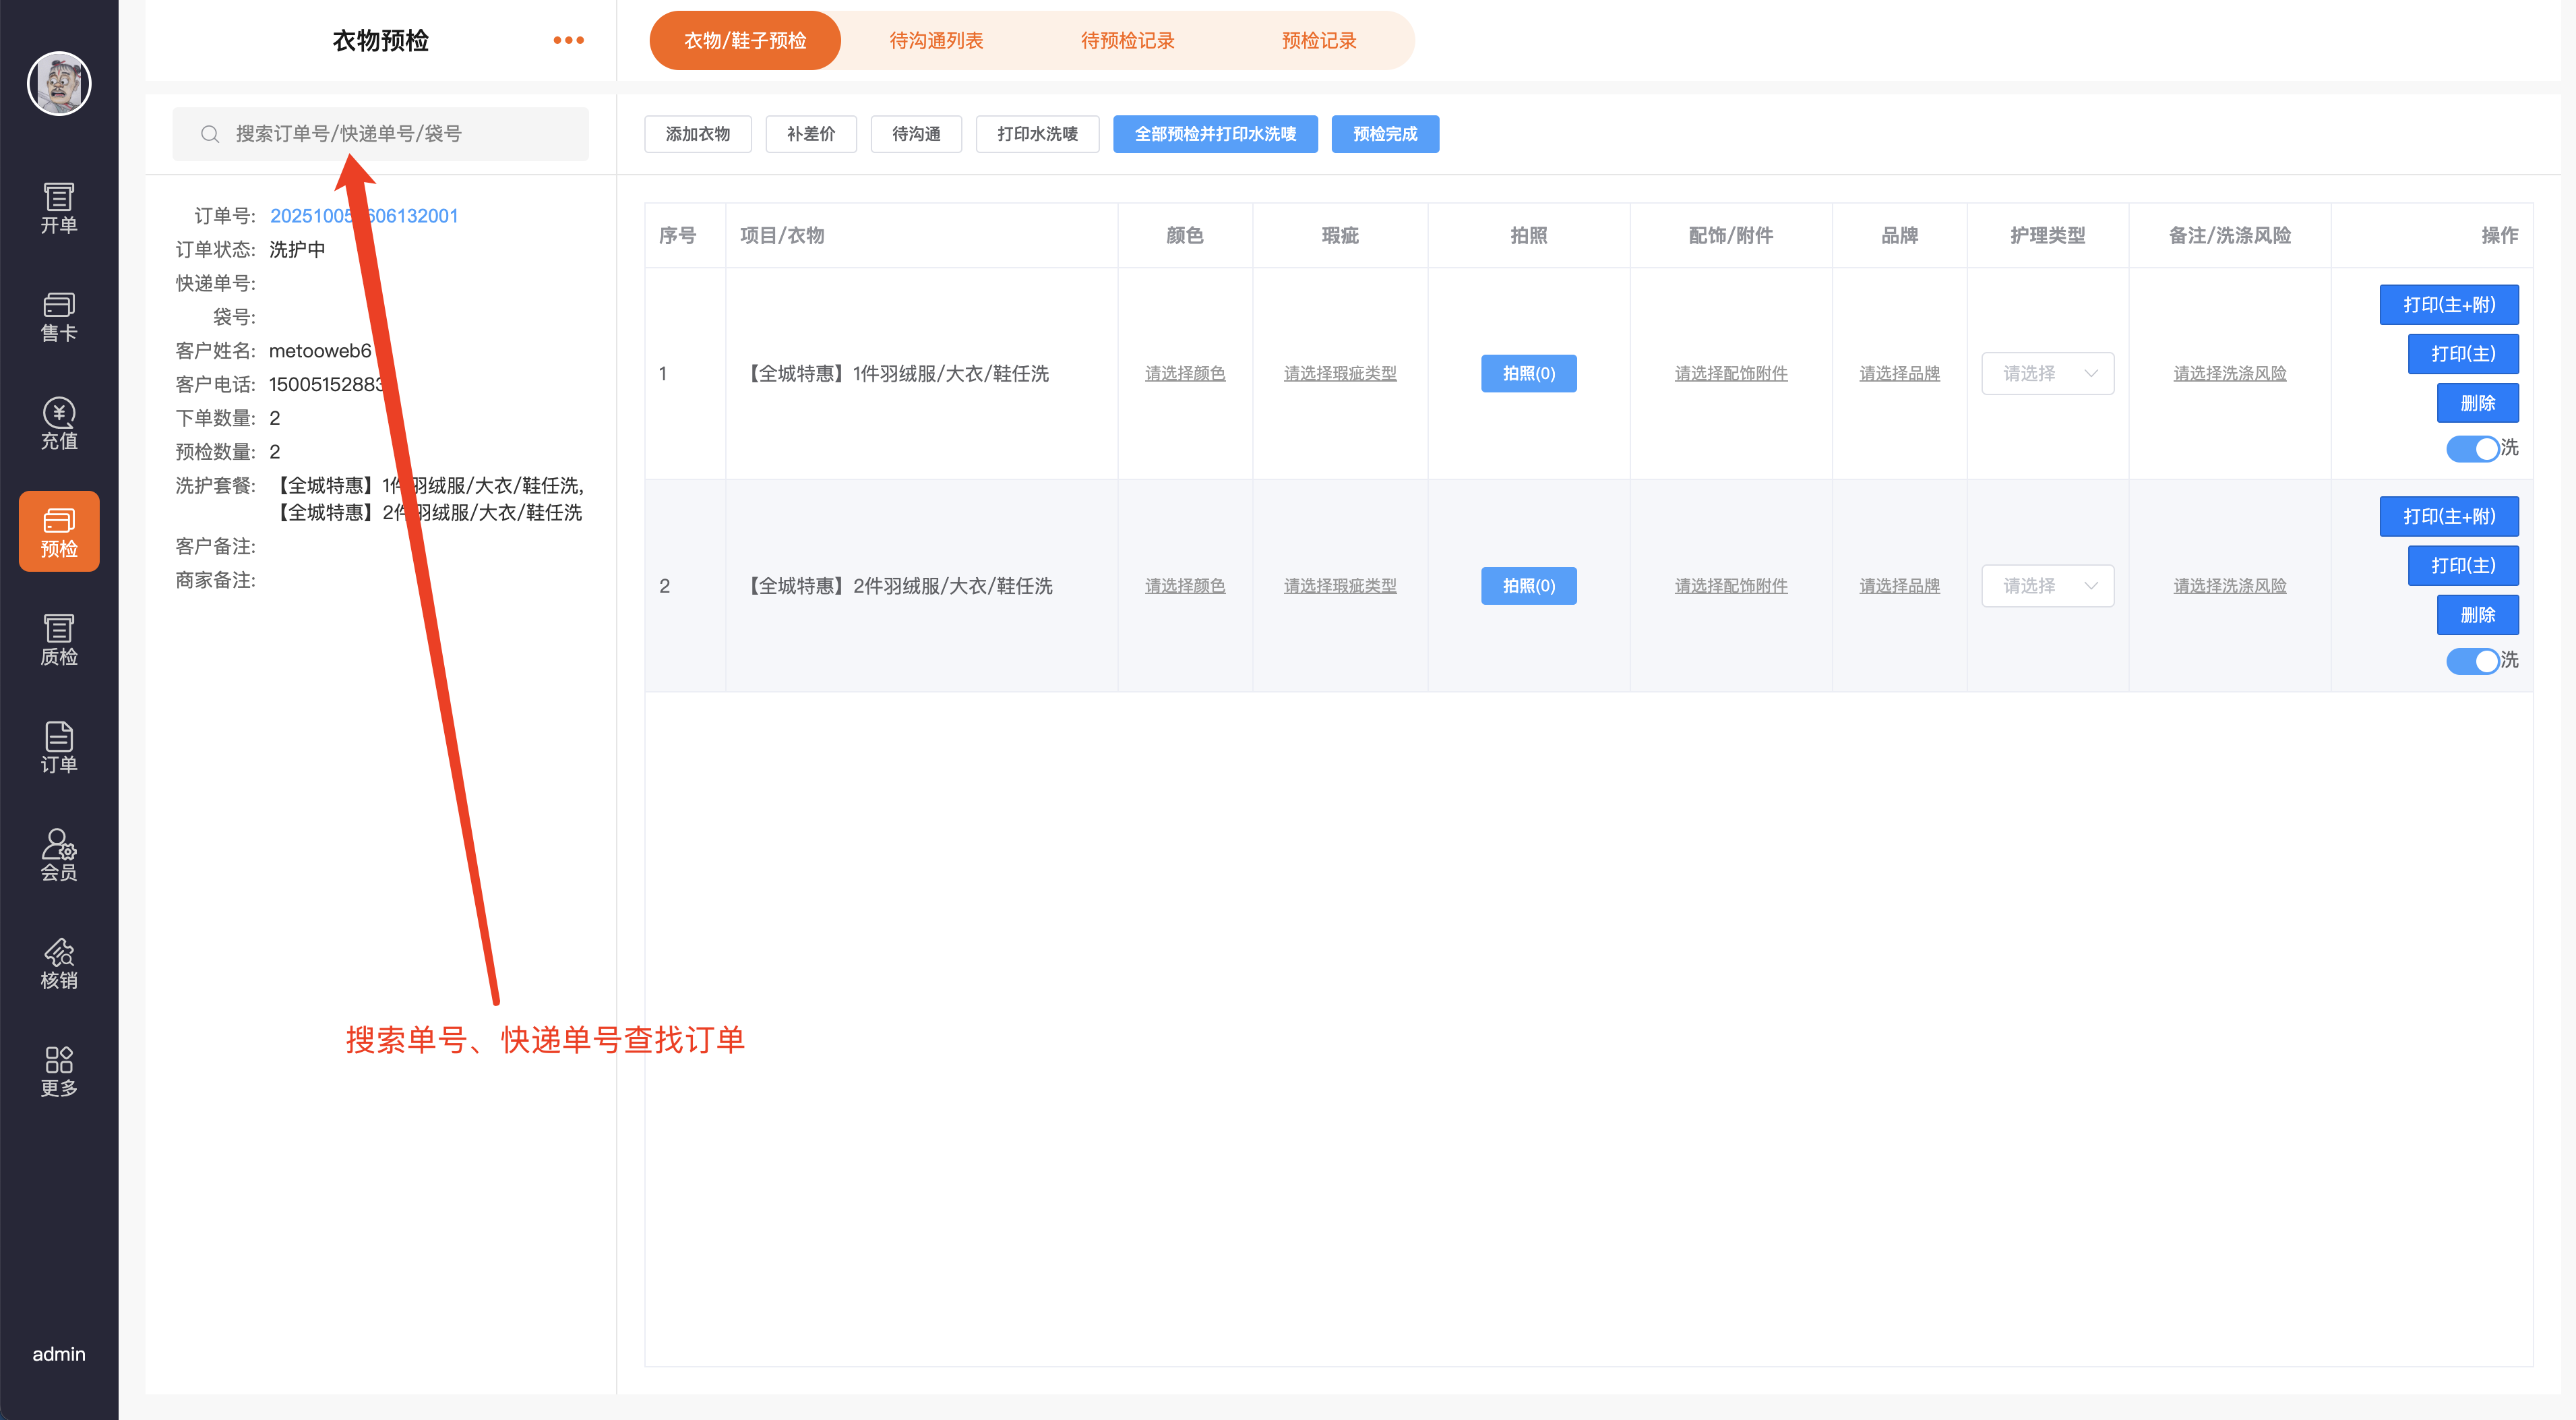Click the 预检完成 button
This screenshot has width=2576, height=1420.
[x=1384, y=134]
